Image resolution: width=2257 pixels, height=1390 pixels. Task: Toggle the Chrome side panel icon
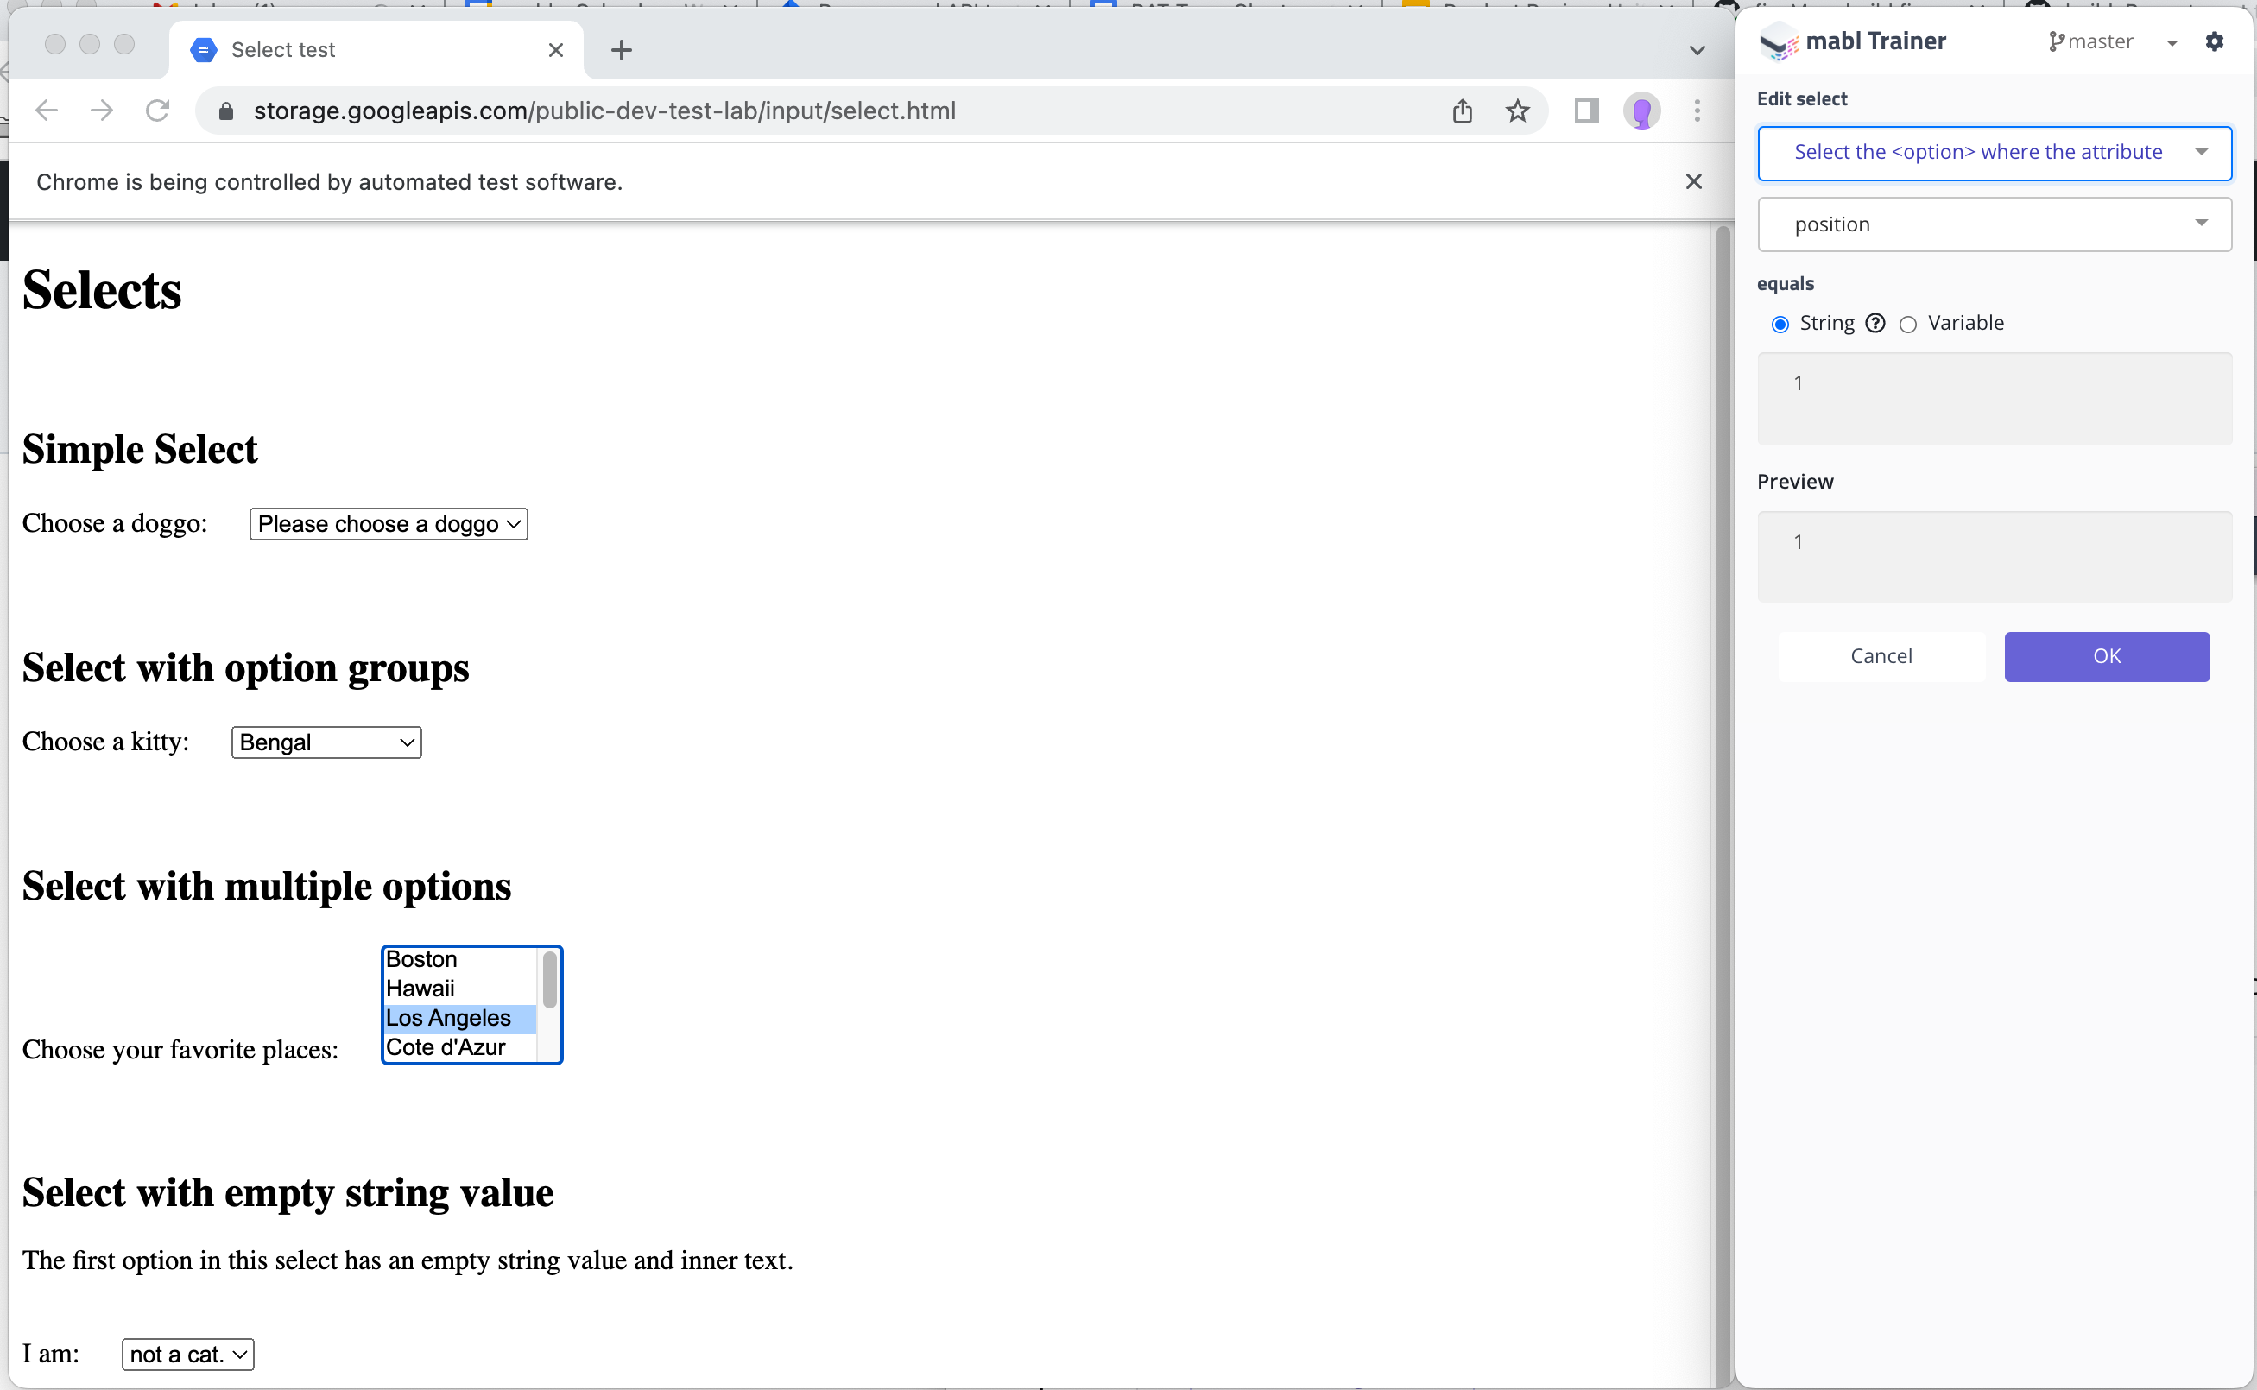pos(1586,111)
